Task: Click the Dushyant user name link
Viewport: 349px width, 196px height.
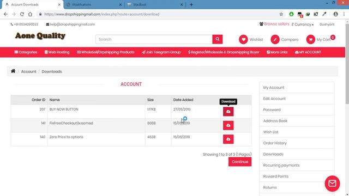Action: click(x=327, y=24)
